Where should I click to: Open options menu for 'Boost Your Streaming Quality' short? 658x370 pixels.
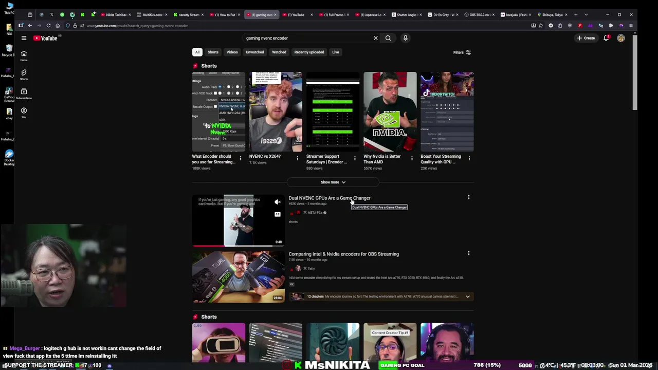pyautogui.click(x=469, y=158)
